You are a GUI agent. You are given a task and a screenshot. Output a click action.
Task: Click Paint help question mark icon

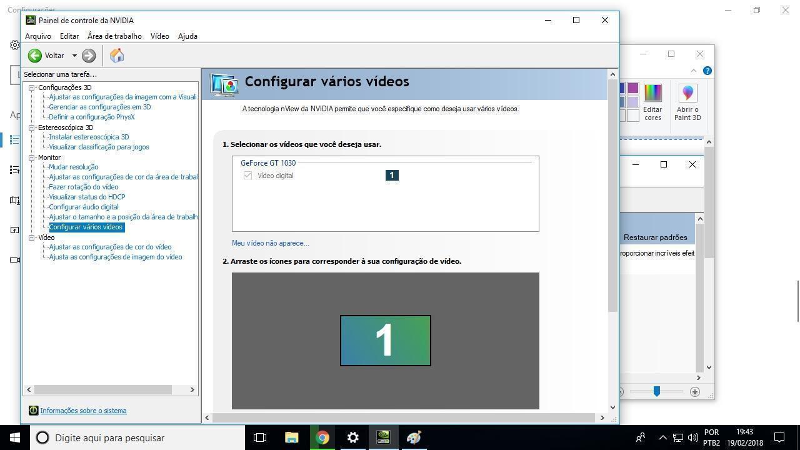pos(707,71)
